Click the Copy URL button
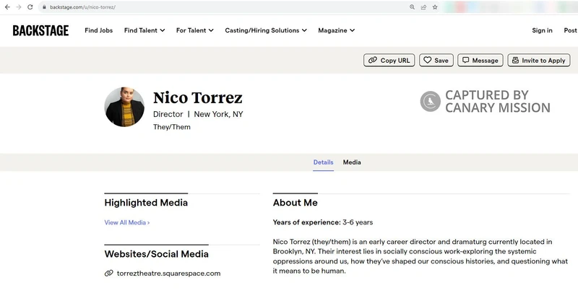Viewport: 578px width, 293px height. point(389,61)
